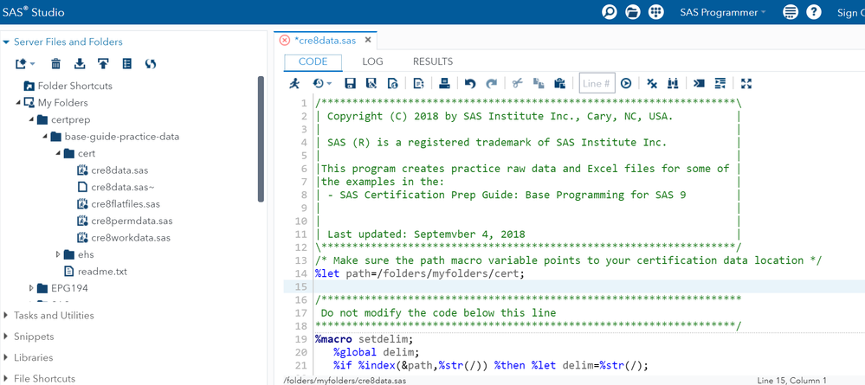Collapse the My Folders node
Viewport: 865px width, 385px height.
pyautogui.click(x=18, y=103)
